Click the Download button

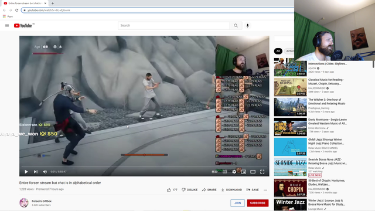tap(231, 190)
